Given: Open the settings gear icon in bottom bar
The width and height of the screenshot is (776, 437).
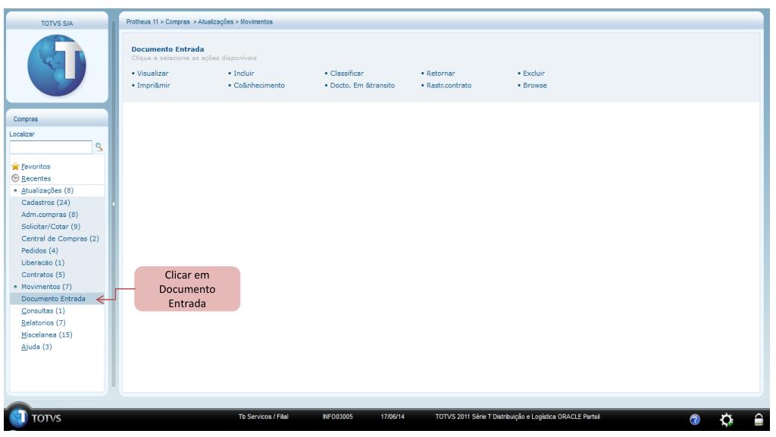Looking at the screenshot, I should (x=726, y=420).
